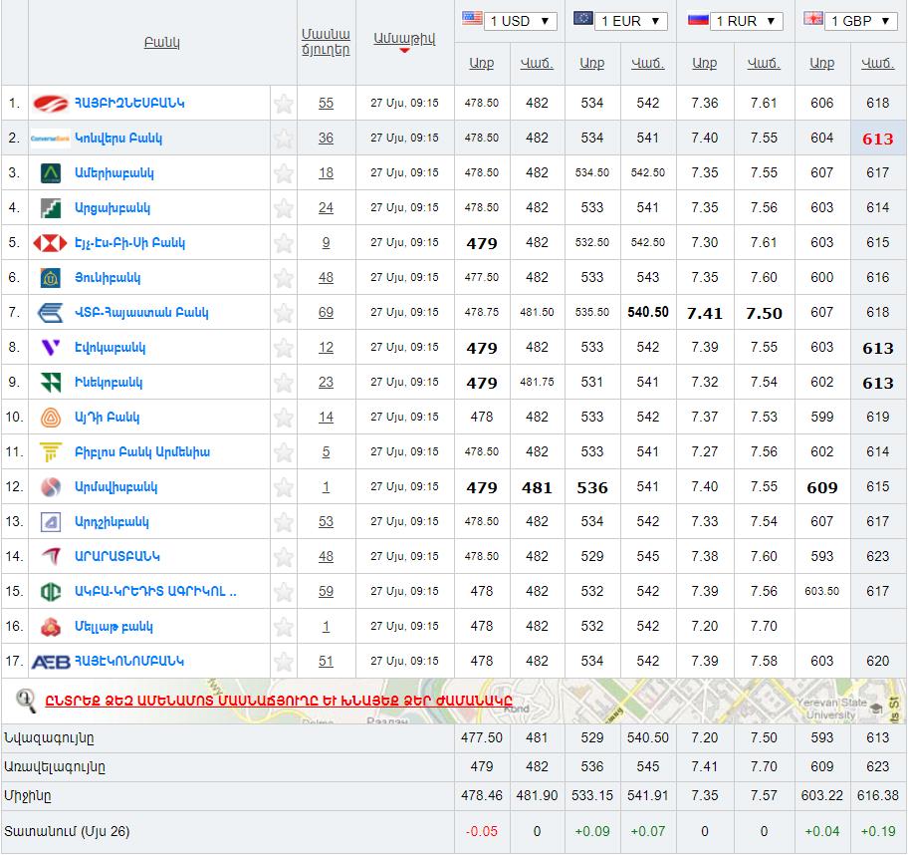Open the ՎՏԲ-Հայաստան Բանկ link
This screenshot has width=908, height=855.
141,313
